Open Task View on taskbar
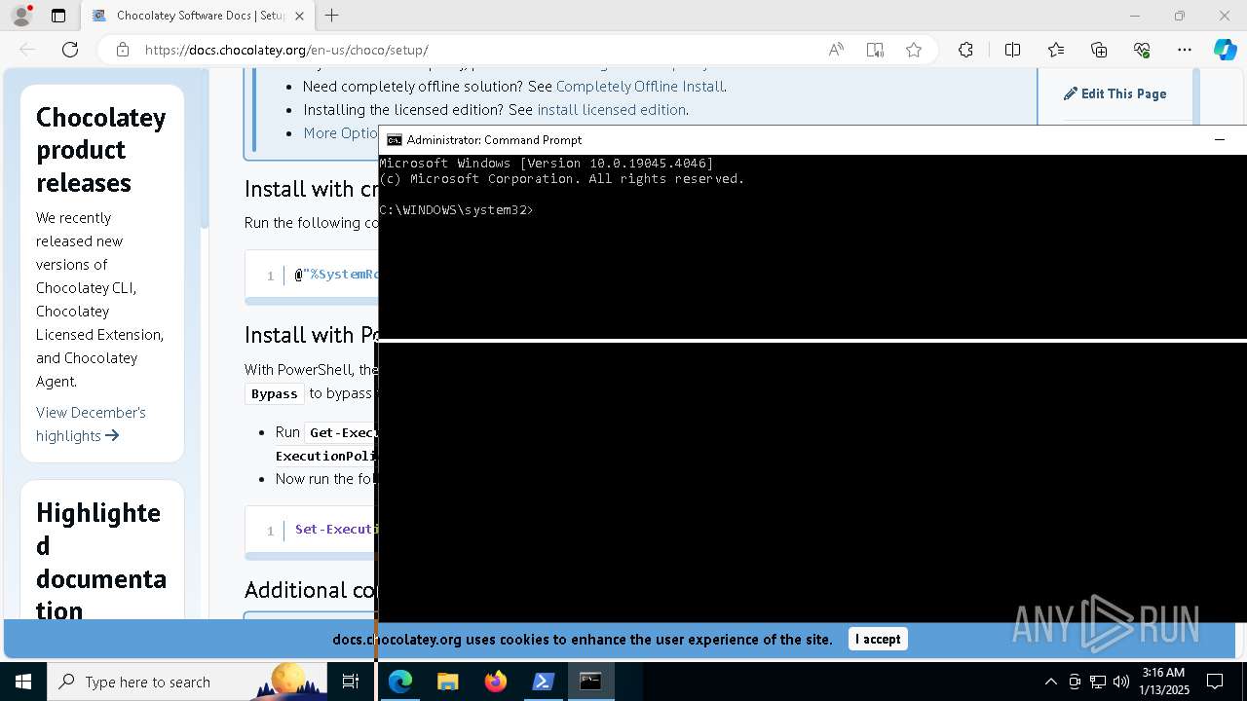Screen dimensions: 1247x701 (351, 682)
